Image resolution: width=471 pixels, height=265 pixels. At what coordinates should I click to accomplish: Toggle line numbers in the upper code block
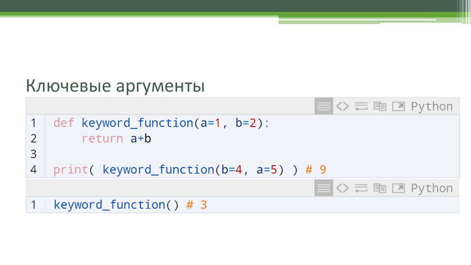click(324, 106)
